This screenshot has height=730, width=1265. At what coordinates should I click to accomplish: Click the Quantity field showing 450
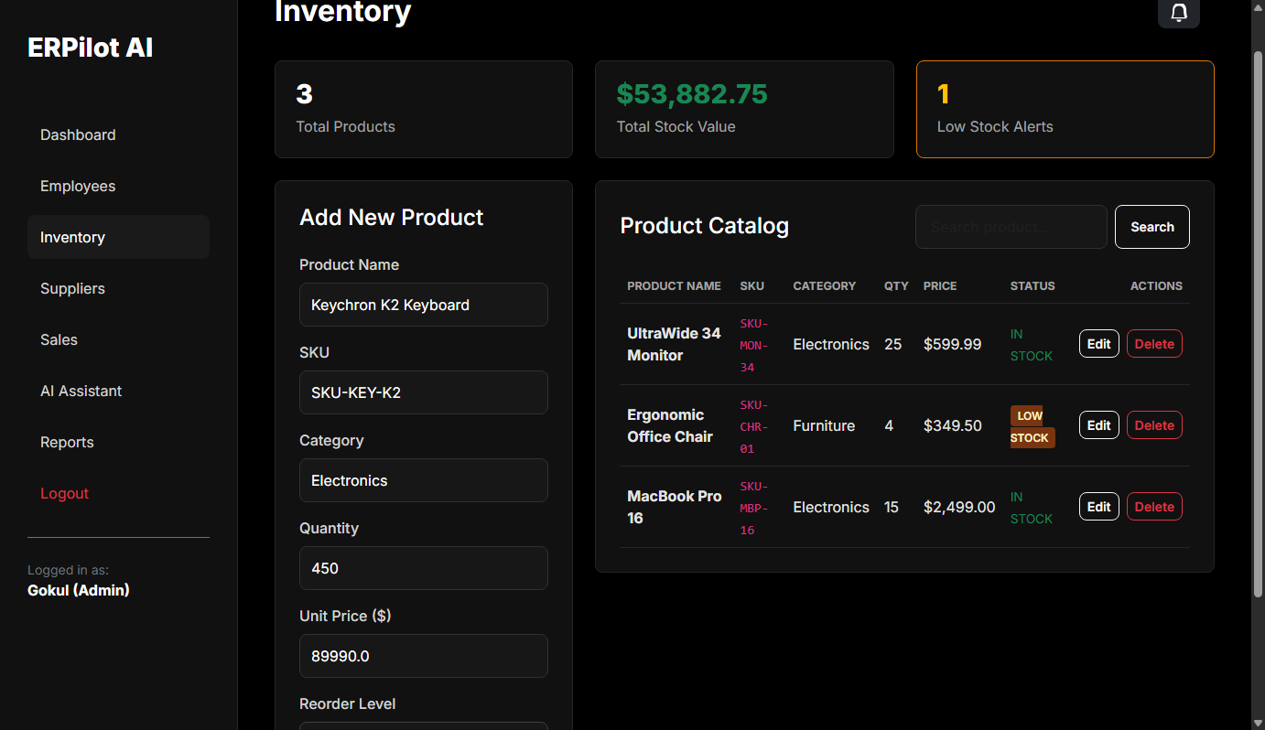(424, 568)
